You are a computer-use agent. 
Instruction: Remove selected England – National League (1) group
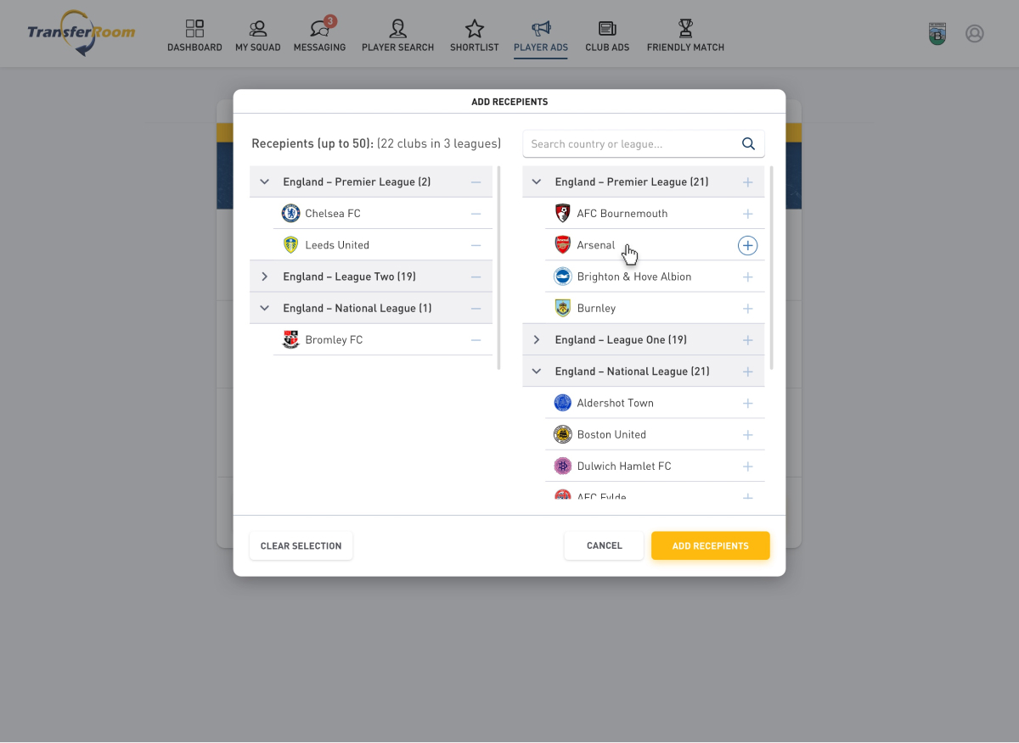coord(476,309)
